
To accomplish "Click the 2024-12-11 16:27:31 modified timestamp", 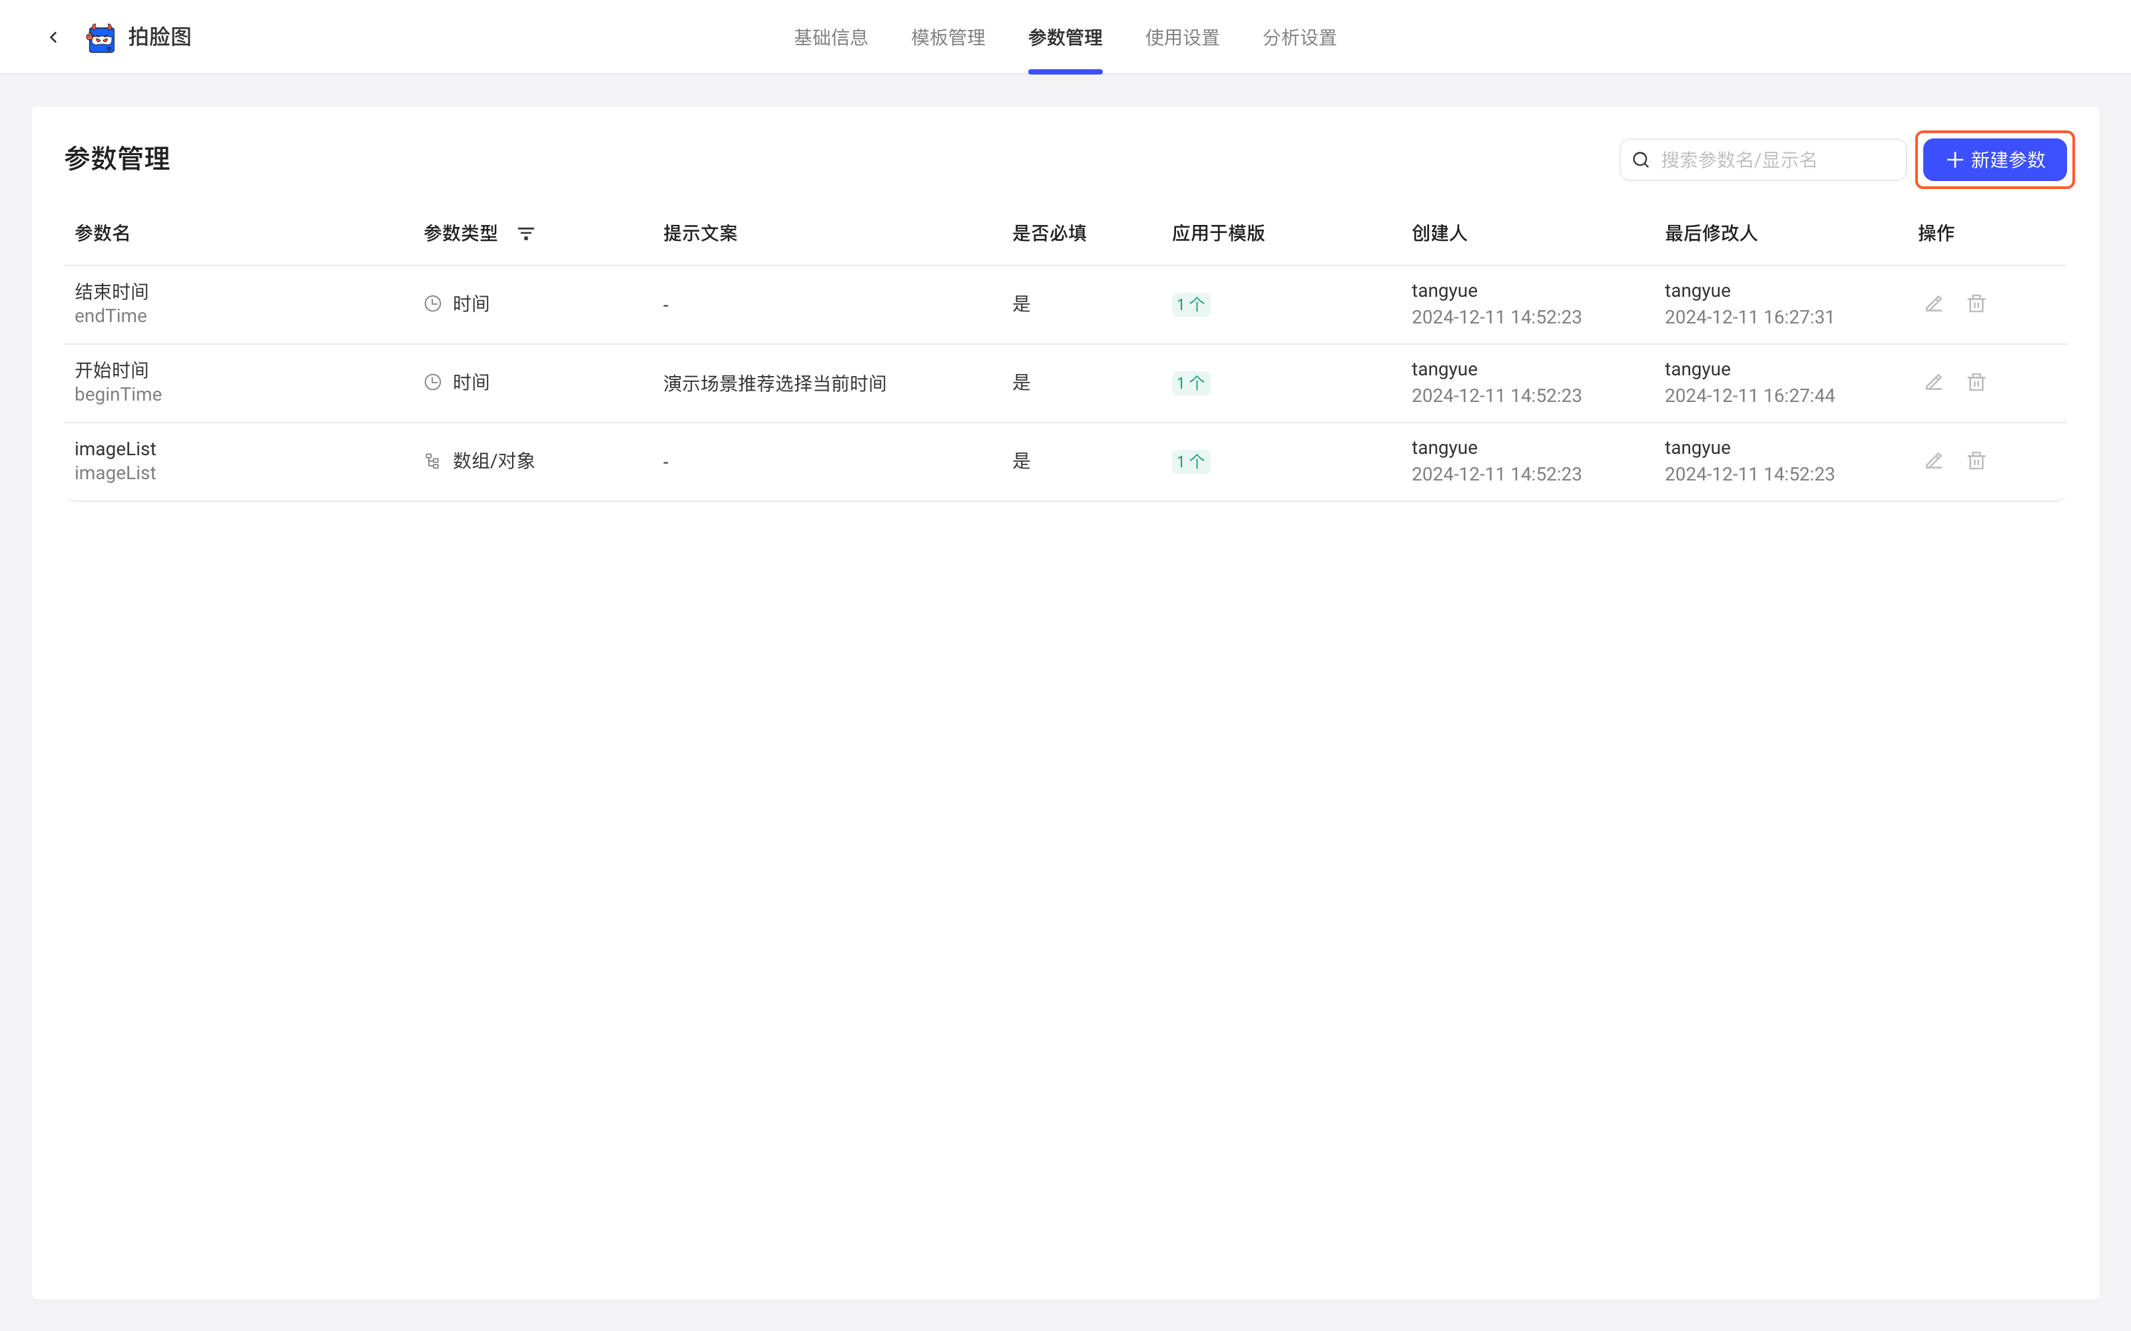I will [x=1749, y=317].
